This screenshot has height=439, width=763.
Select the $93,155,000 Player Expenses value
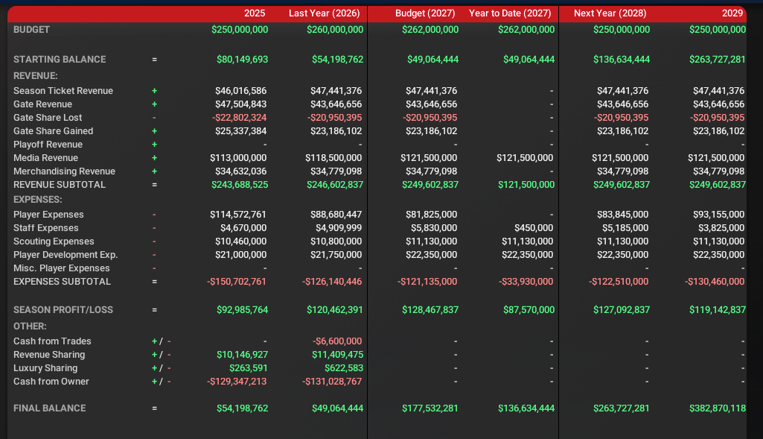(x=718, y=215)
